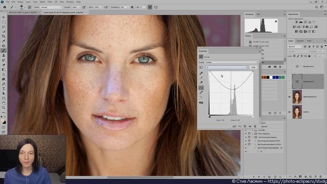This screenshot has width=327, height=184.
Task: Create new snapshot camera icon in History
Action: pos(275,67)
